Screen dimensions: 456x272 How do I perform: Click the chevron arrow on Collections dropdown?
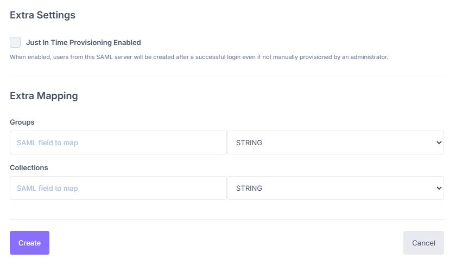click(x=439, y=188)
